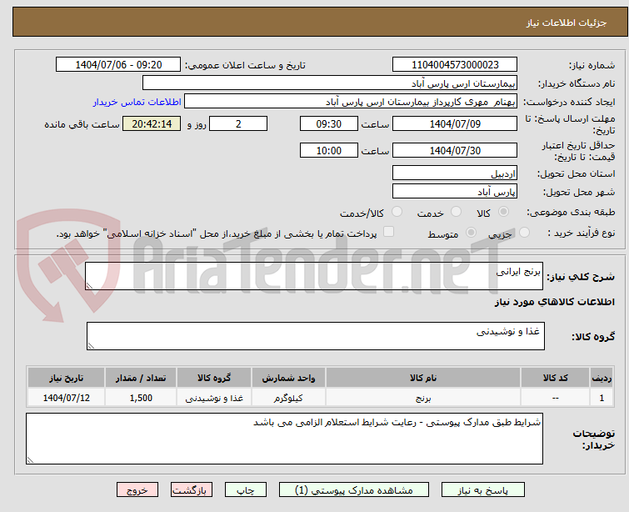Viewport: 629px width, 512px height.
Task: Toggle the اسناد خزانه اسلامی payment checkbox
Action: tap(388, 231)
